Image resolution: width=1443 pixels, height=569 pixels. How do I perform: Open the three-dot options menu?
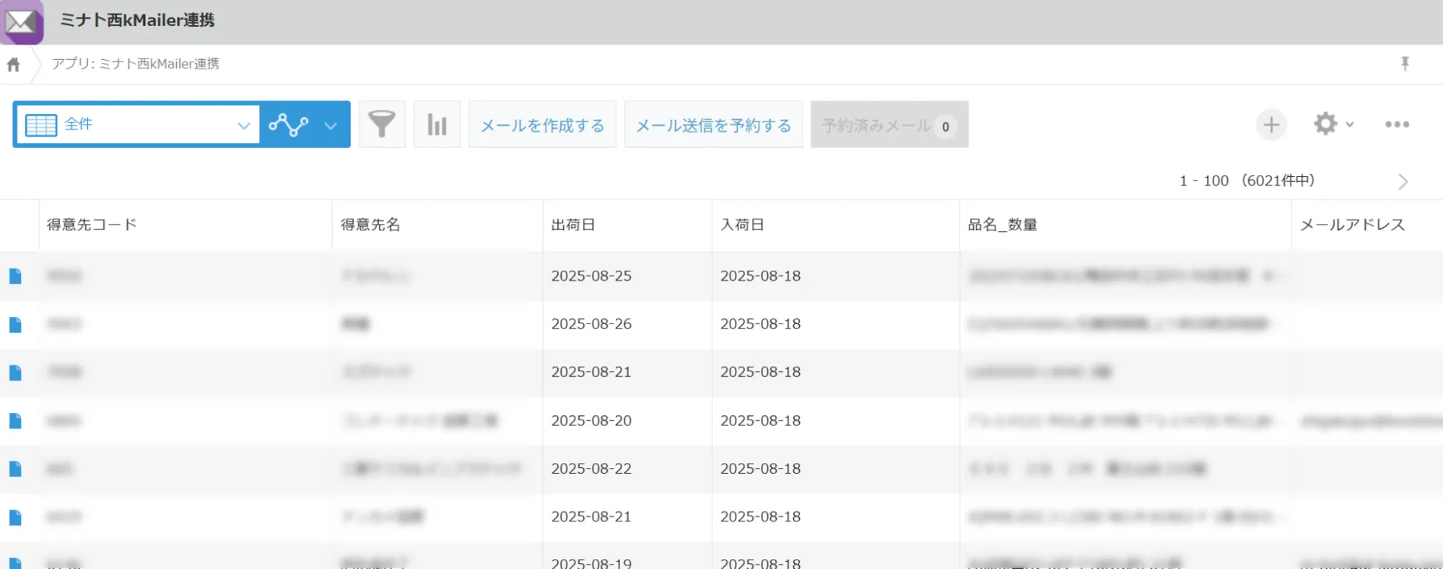coord(1397,125)
